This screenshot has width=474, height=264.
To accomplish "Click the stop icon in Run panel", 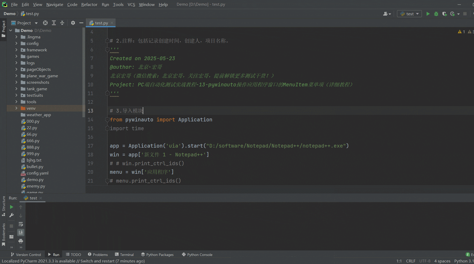I will (11, 226).
